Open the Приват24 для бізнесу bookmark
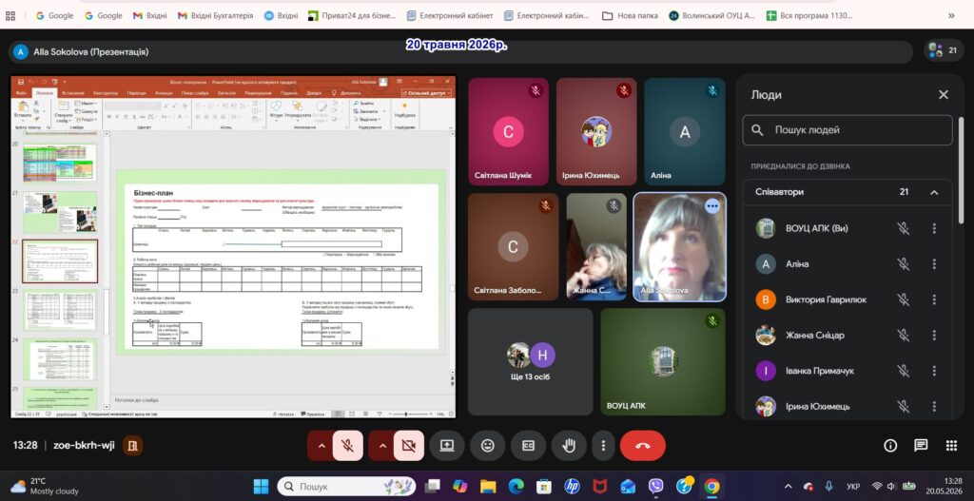The width and height of the screenshot is (974, 501). click(x=352, y=15)
